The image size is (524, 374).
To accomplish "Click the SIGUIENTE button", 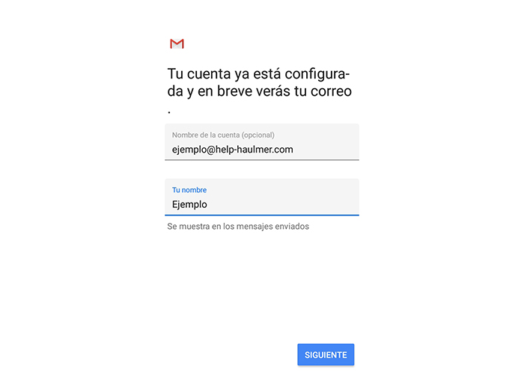I will 326,355.
